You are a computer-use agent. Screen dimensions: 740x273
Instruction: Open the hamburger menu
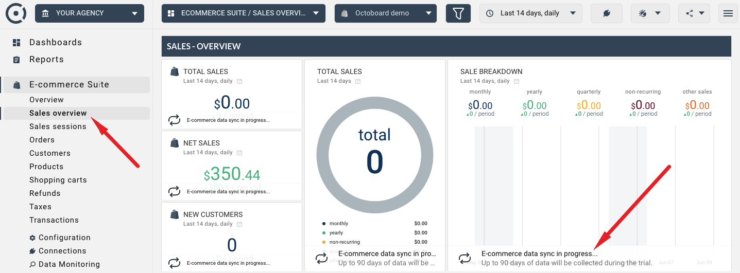pyautogui.click(x=728, y=13)
